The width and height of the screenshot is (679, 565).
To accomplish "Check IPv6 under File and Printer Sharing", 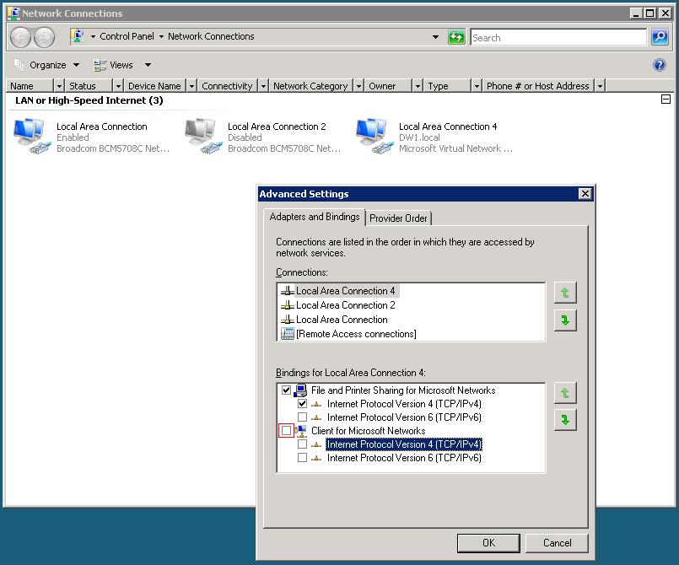I will tap(302, 417).
